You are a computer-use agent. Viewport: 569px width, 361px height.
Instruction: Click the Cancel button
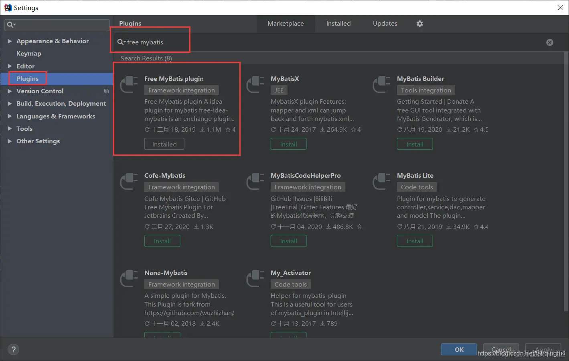pyautogui.click(x=501, y=349)
